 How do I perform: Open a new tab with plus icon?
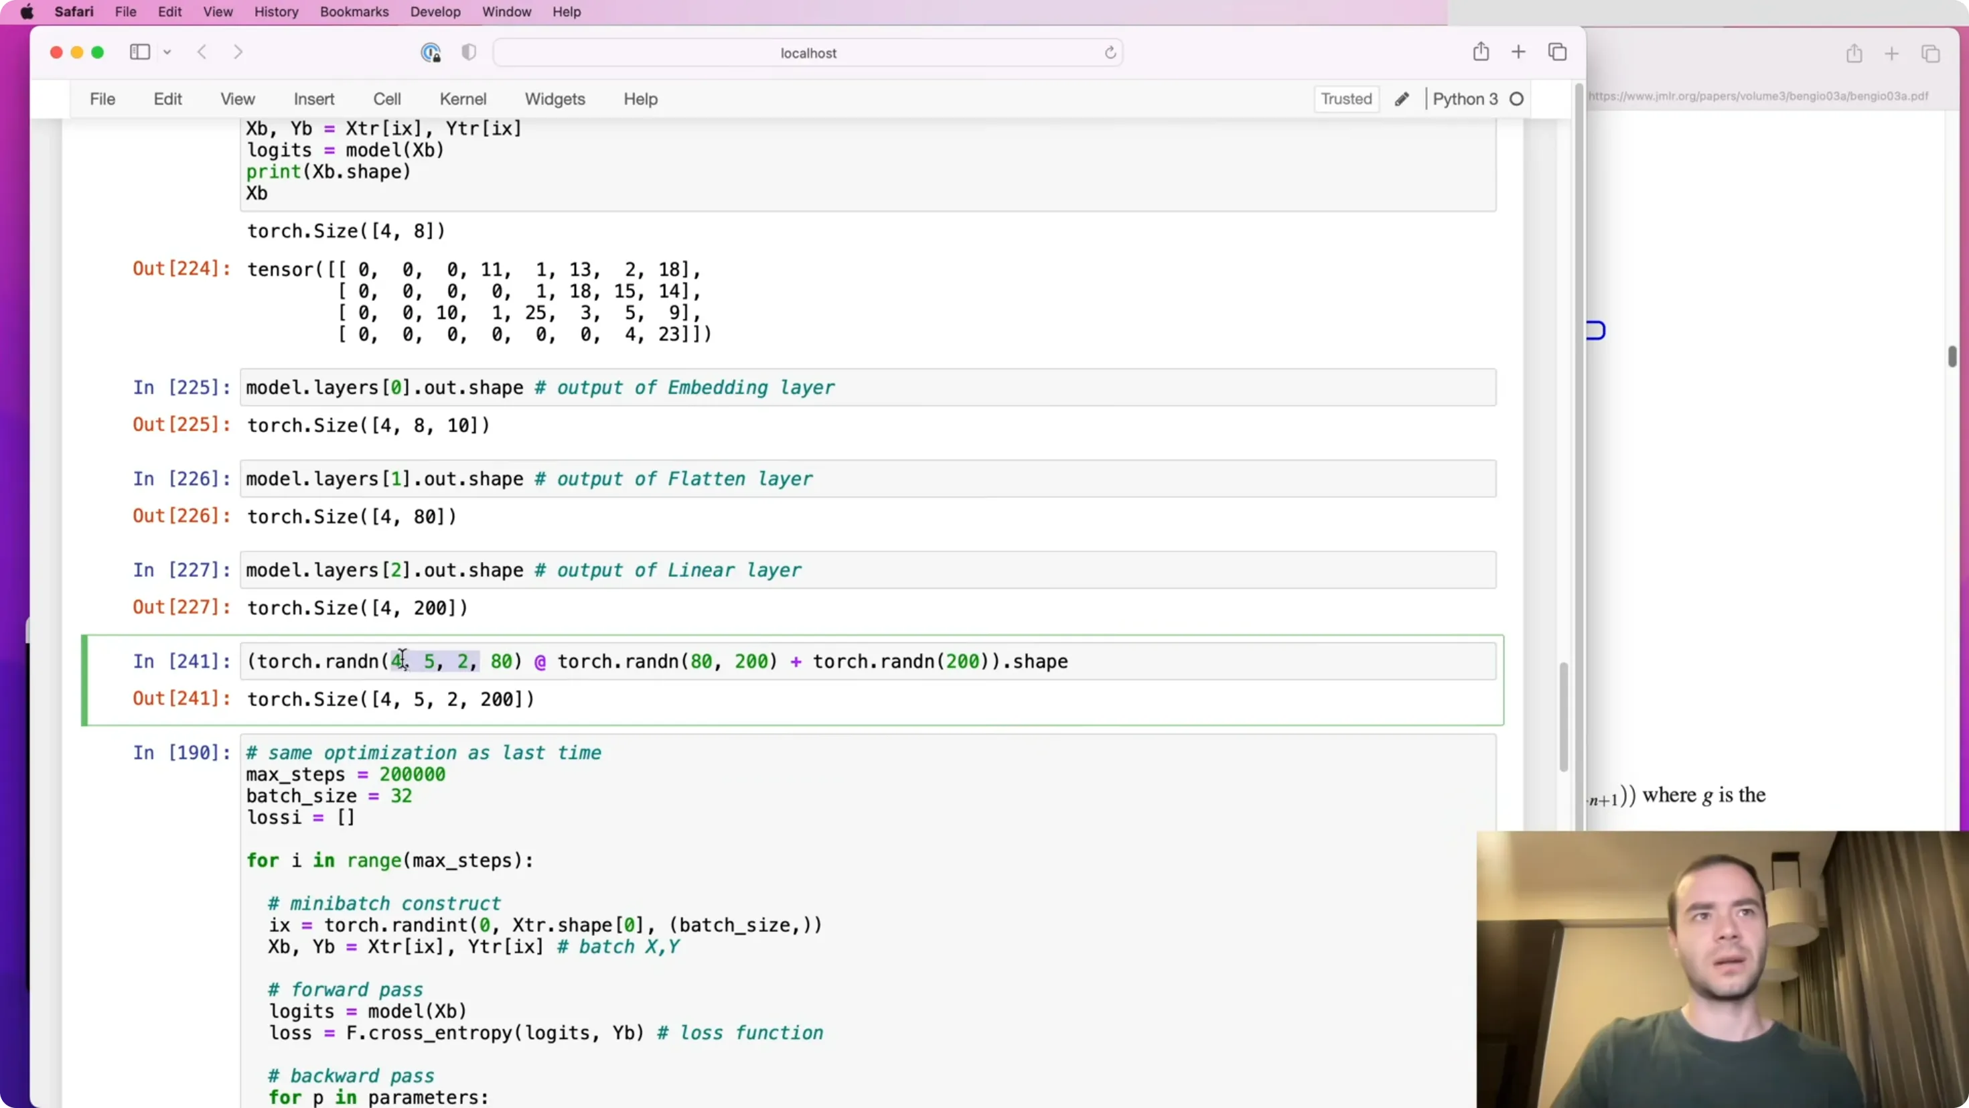[1519, 52]
